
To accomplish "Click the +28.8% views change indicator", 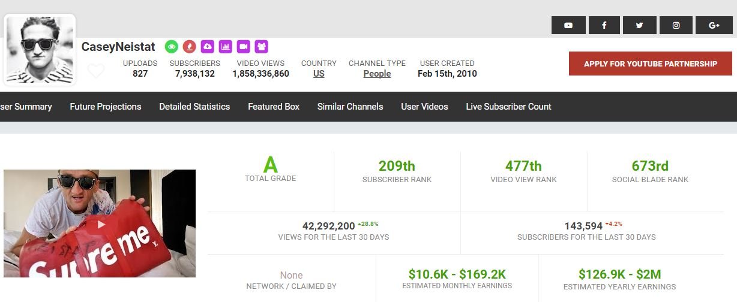I will (x=368, y=224).
